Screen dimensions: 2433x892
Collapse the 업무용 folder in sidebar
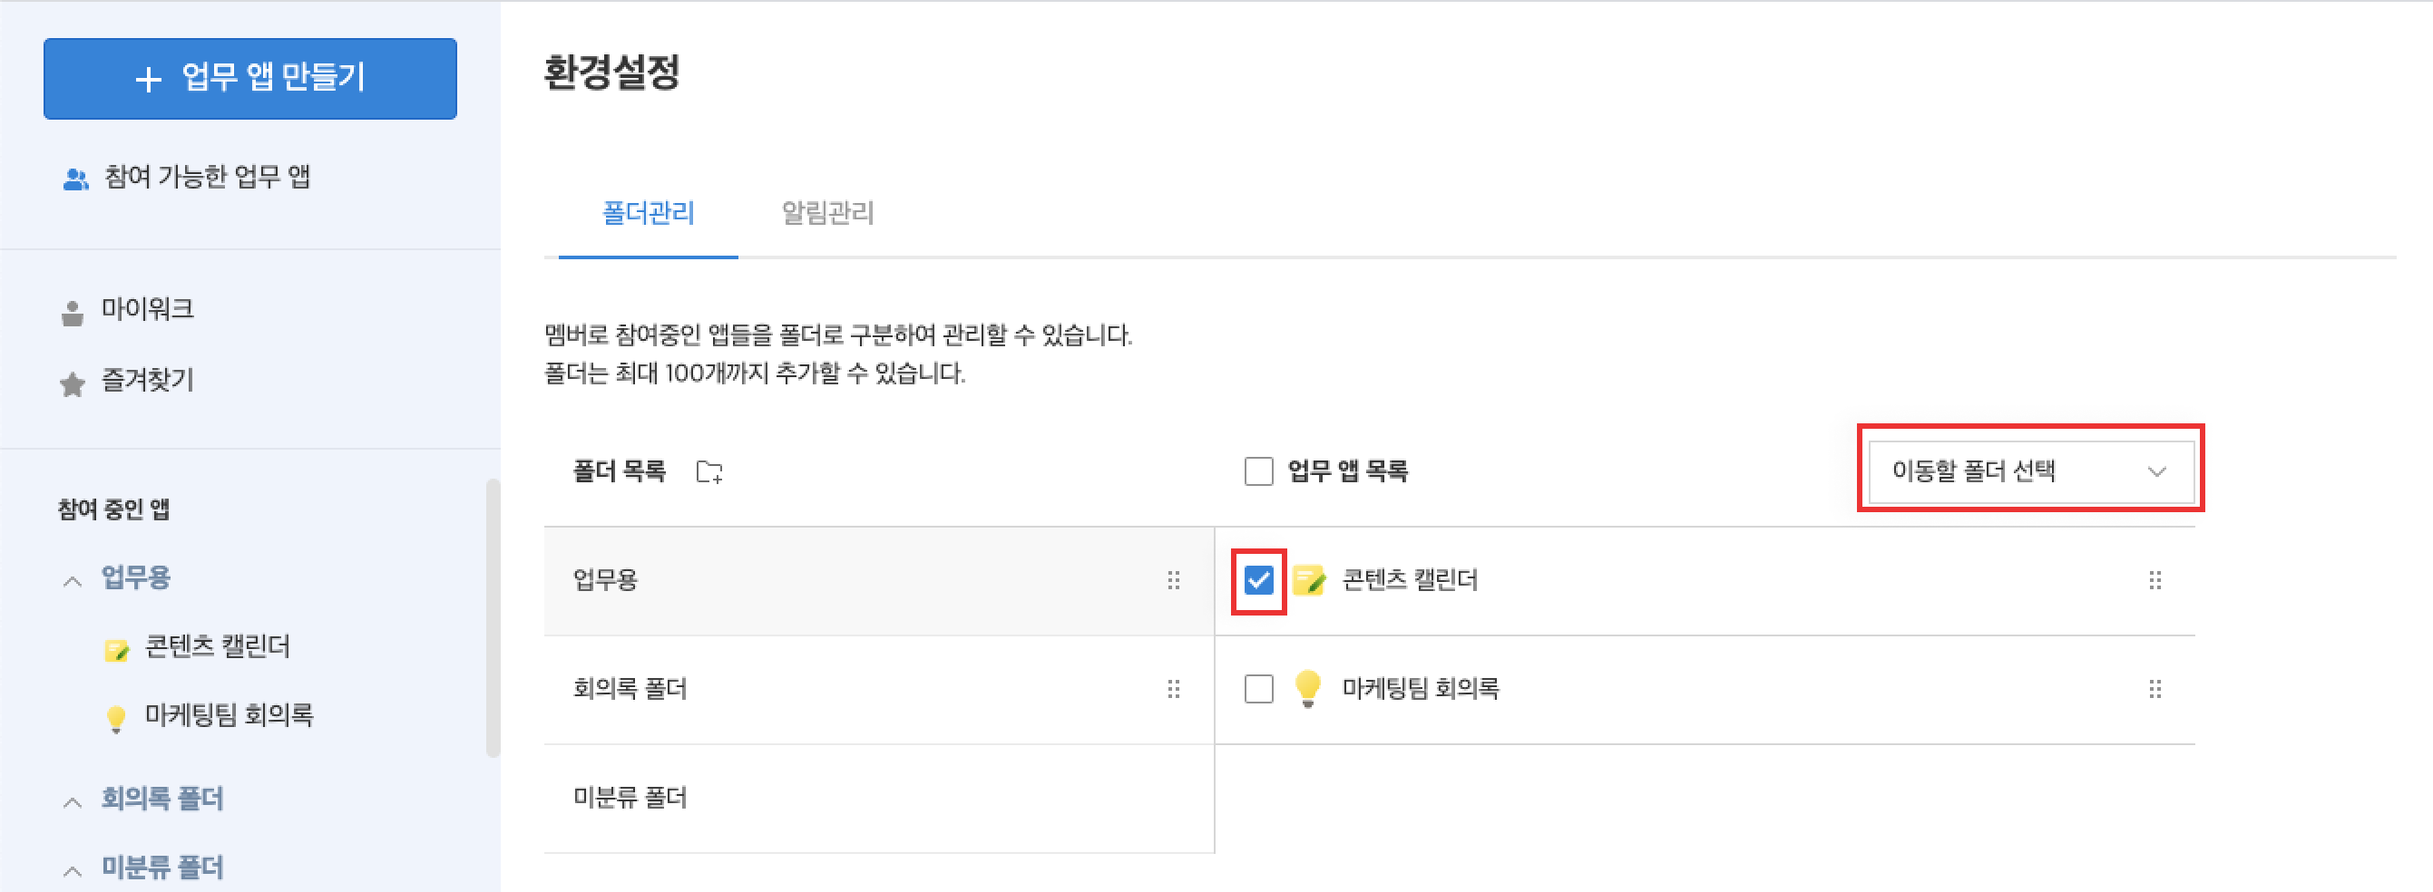pyautogui.click(x=72, y=580)
